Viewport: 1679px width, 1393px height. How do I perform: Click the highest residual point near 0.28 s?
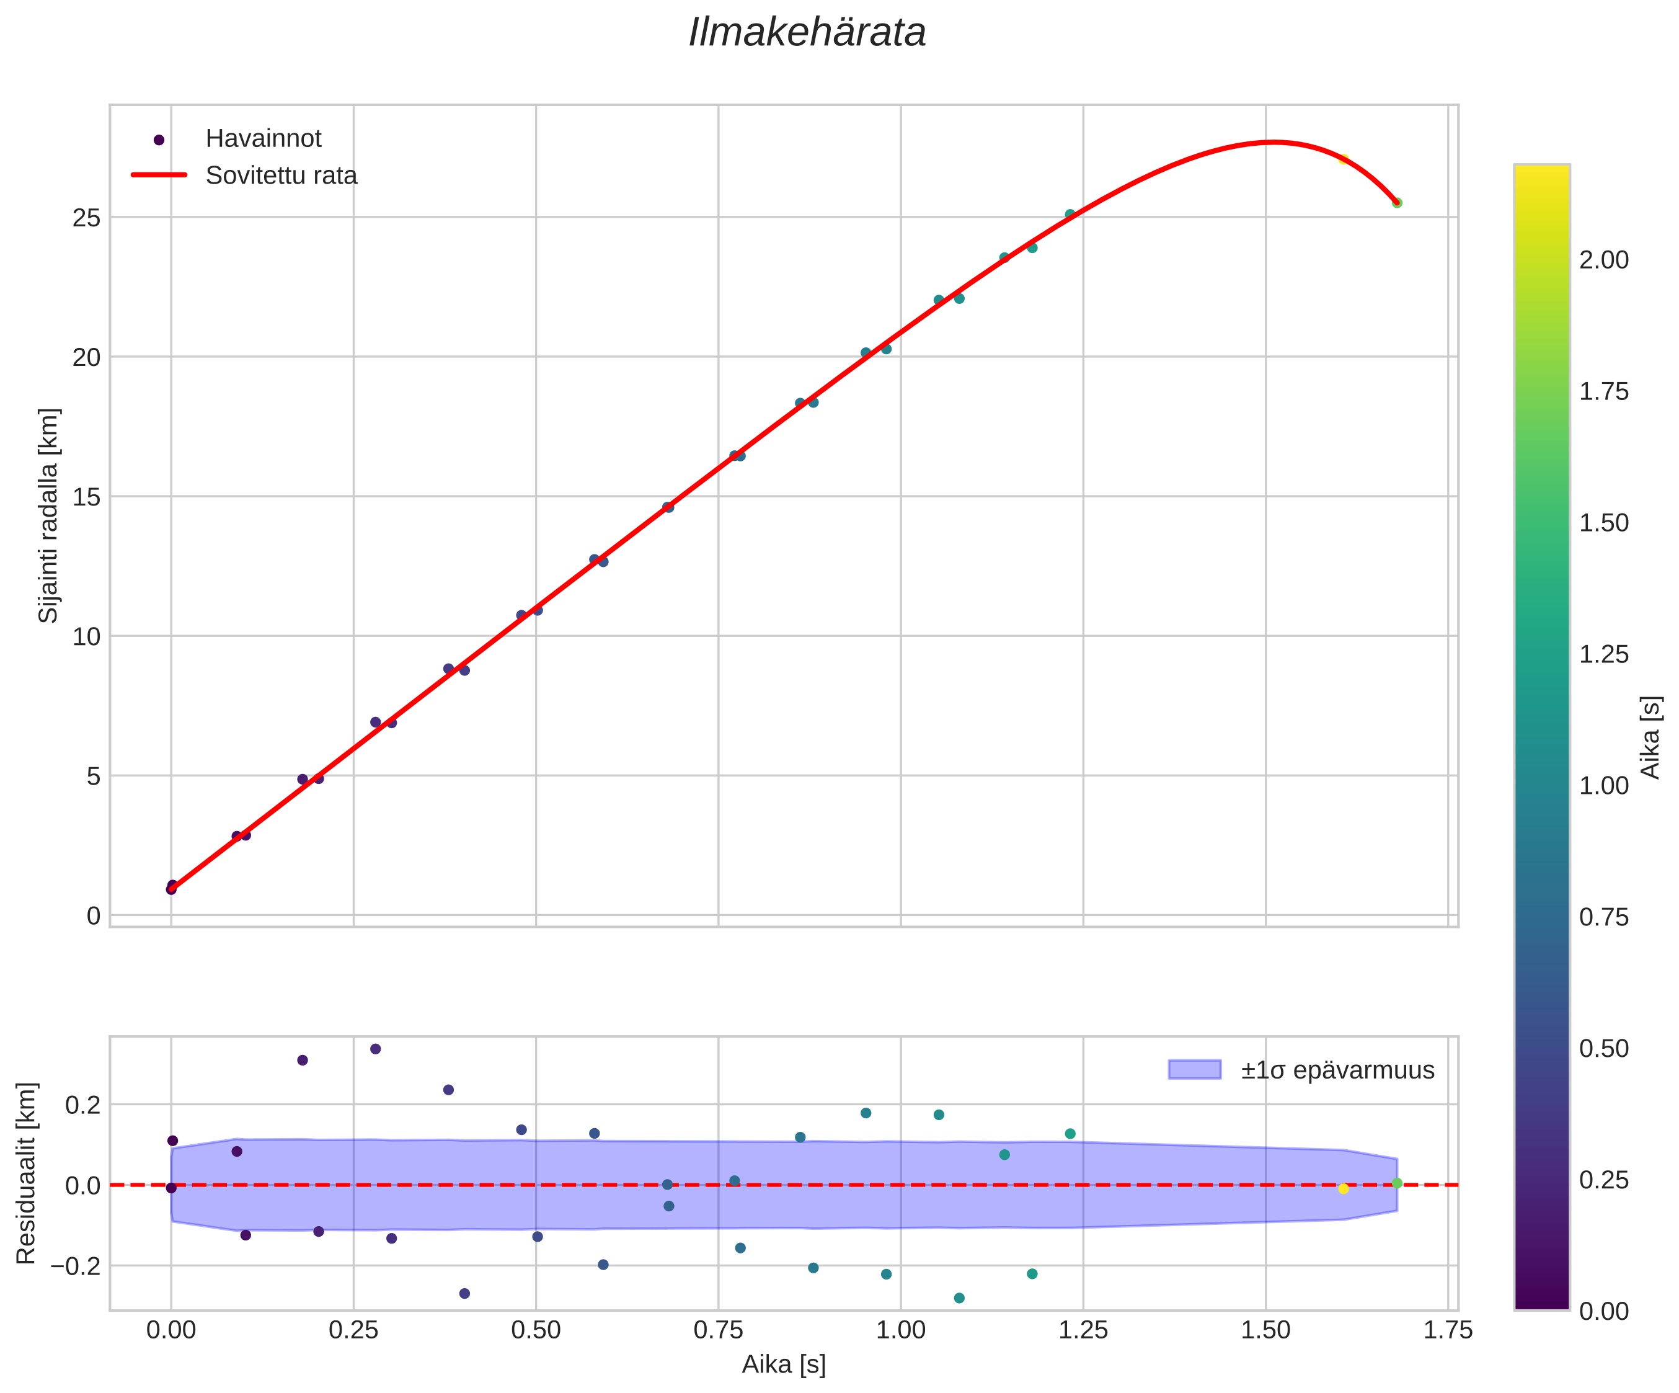376,1049
